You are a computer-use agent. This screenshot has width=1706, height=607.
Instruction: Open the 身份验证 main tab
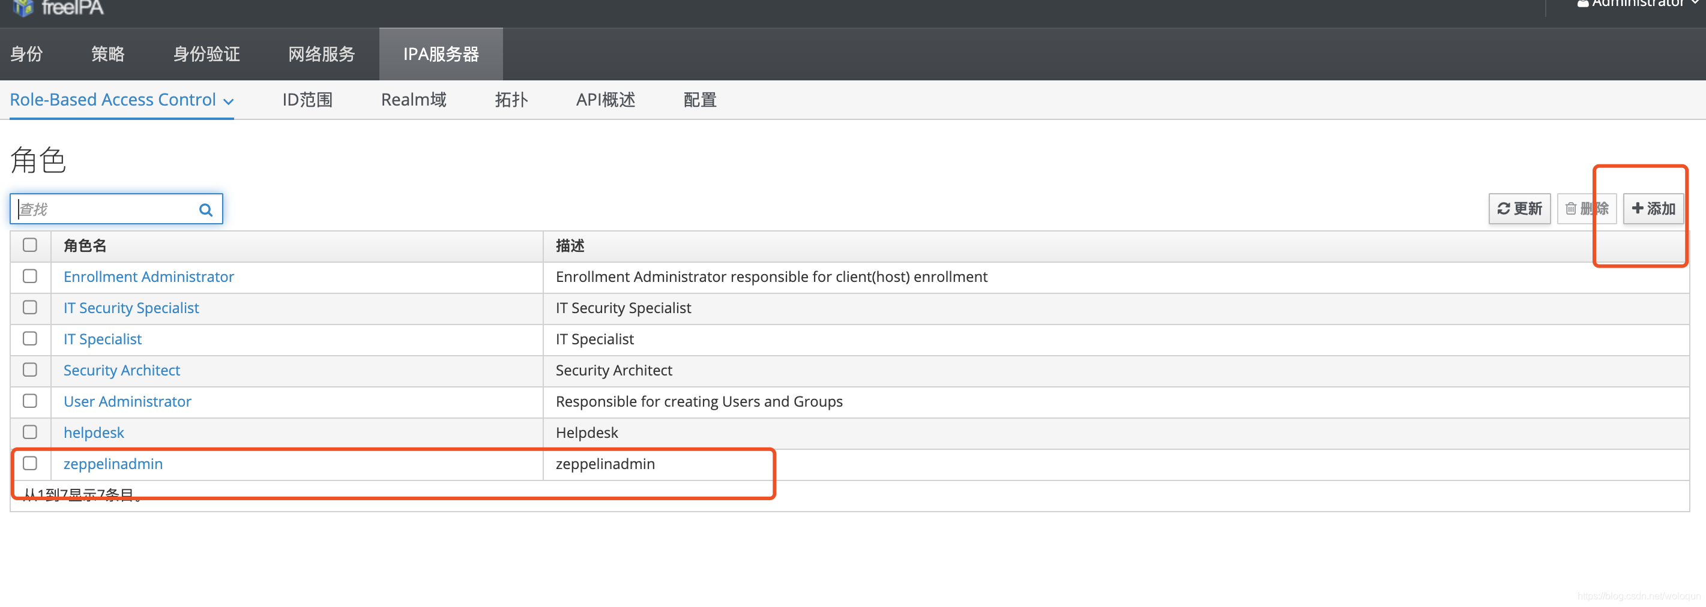(206, 54)
